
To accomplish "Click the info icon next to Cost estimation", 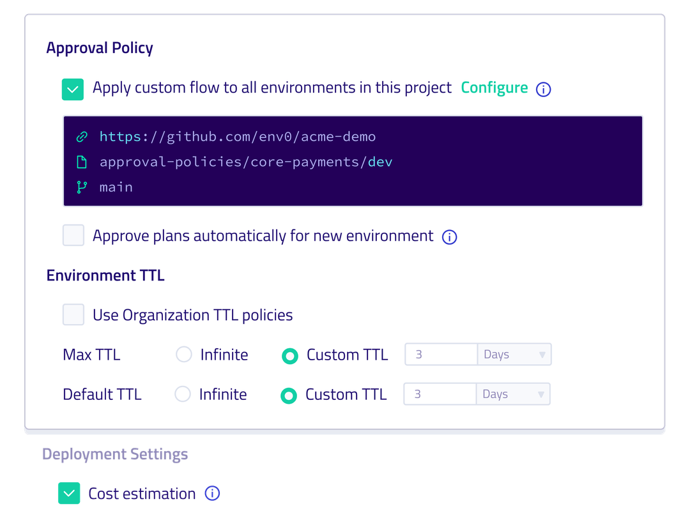I will [x=214, y=493].
